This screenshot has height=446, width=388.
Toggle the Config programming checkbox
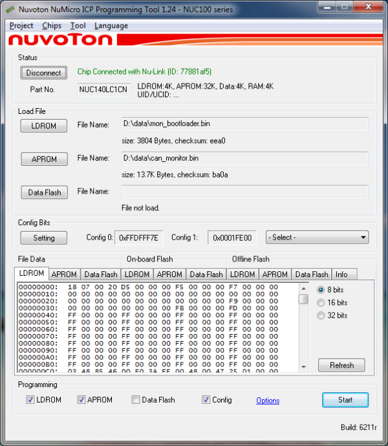[206, 400]
